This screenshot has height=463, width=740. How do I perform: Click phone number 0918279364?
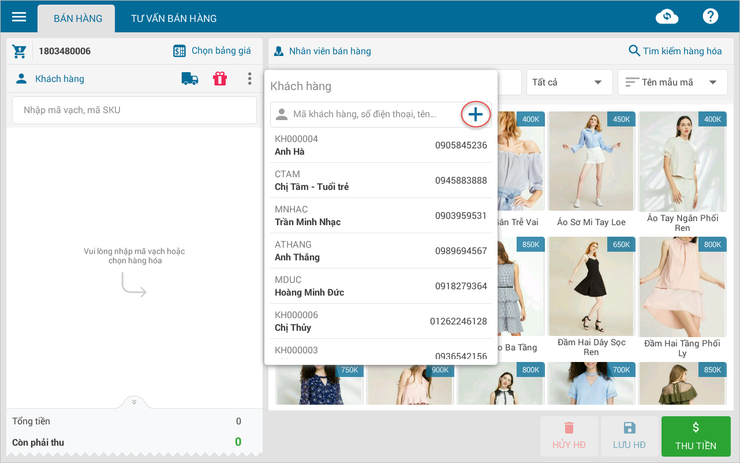tap(461, 286)
